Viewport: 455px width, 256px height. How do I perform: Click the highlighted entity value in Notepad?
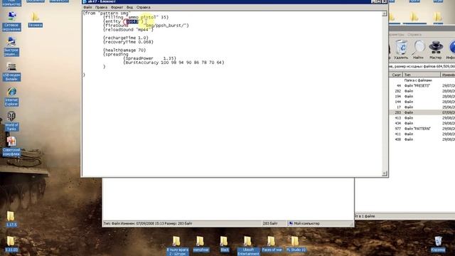[132, 21]
